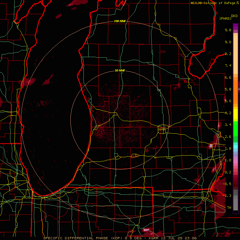Click the [PHAS] legend unit label
This screenshot has height=240, width=240.
click(225, 19)
